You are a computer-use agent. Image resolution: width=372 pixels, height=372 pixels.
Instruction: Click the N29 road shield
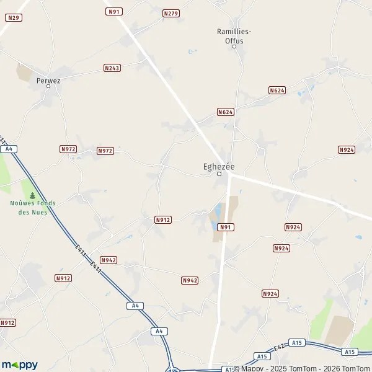pyautogui.click(x=14, y=17)
